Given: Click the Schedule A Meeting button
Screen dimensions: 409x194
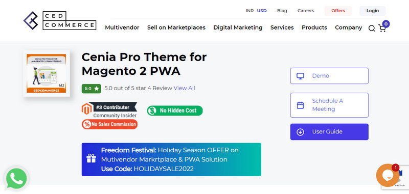Looking at the screenshot, I should [329, 105].
